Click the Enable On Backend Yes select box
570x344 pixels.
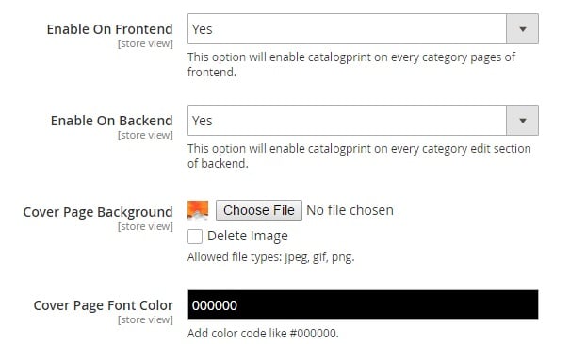coord(363,121)
